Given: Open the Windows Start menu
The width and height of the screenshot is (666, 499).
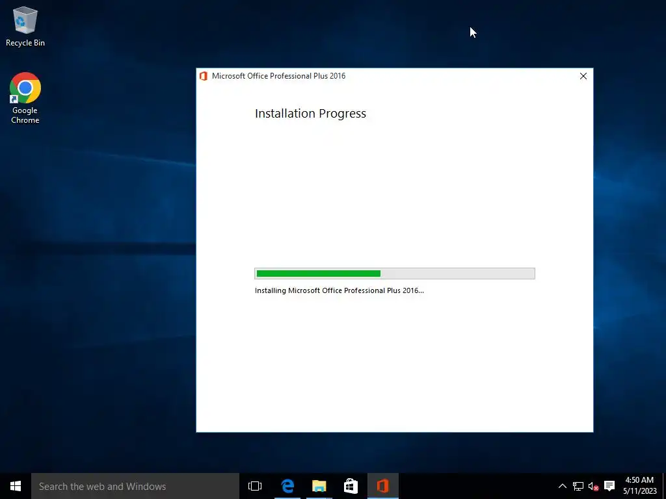Looking at the screenshot, I should click(x=16, y=486).
